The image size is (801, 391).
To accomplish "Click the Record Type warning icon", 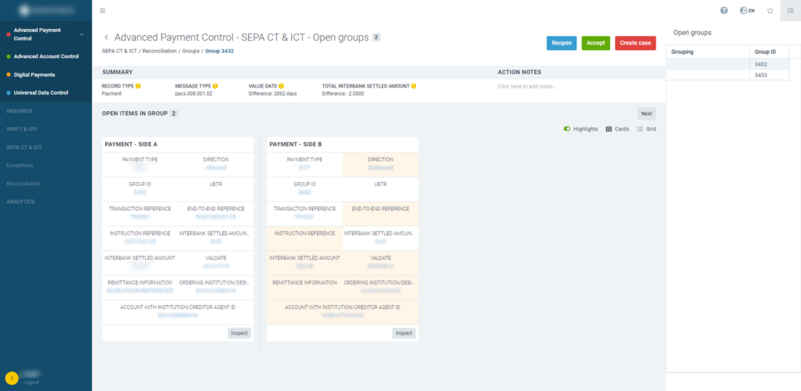I will coord(138,85).
